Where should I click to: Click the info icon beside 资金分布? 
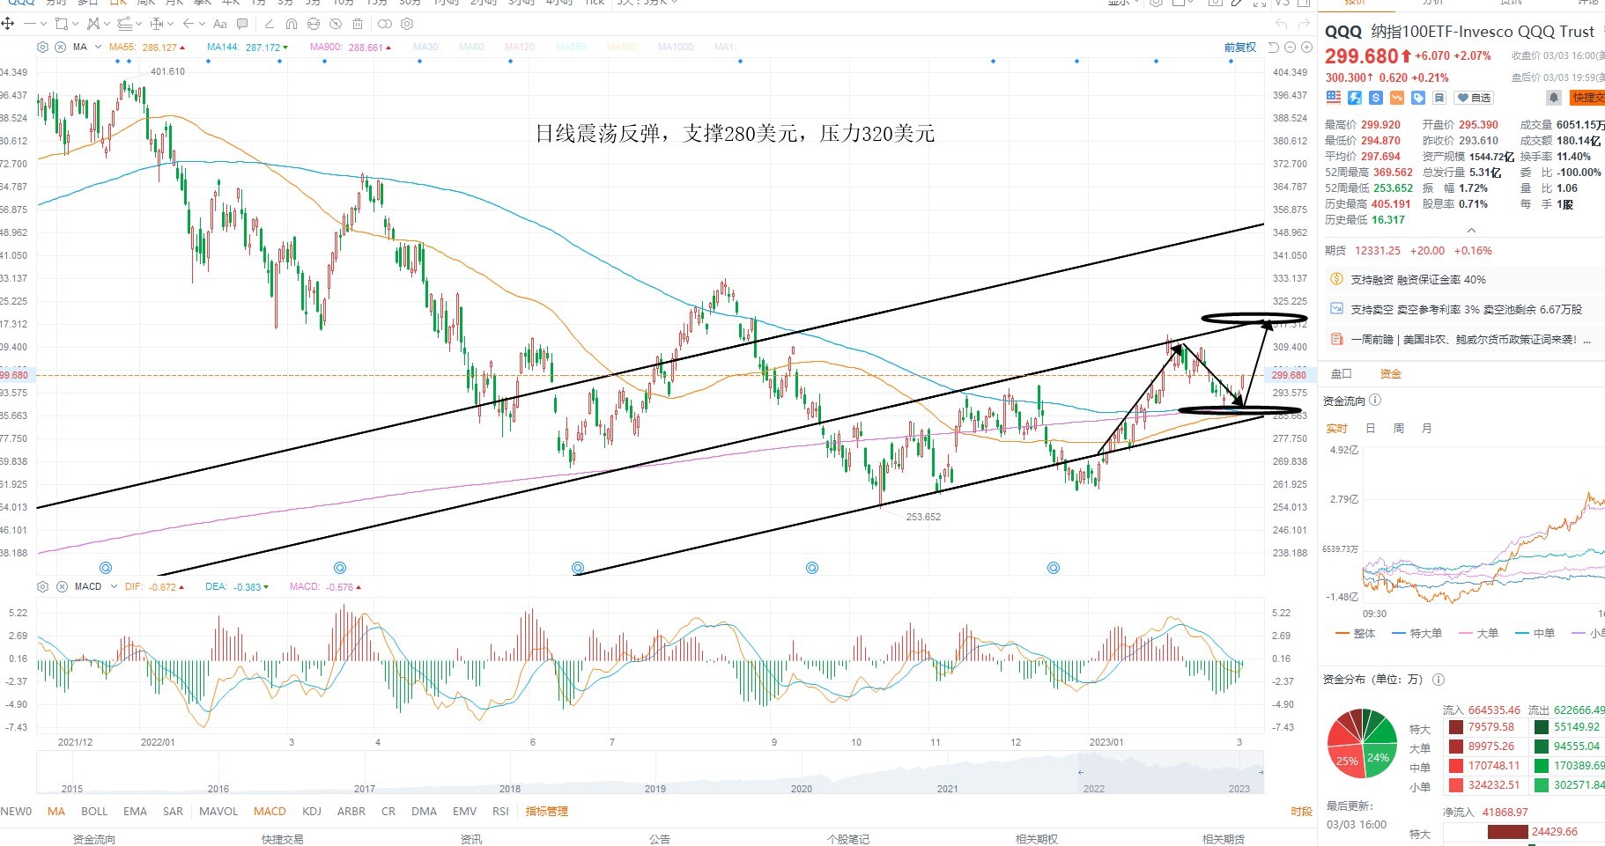[x=1439, y=680]
